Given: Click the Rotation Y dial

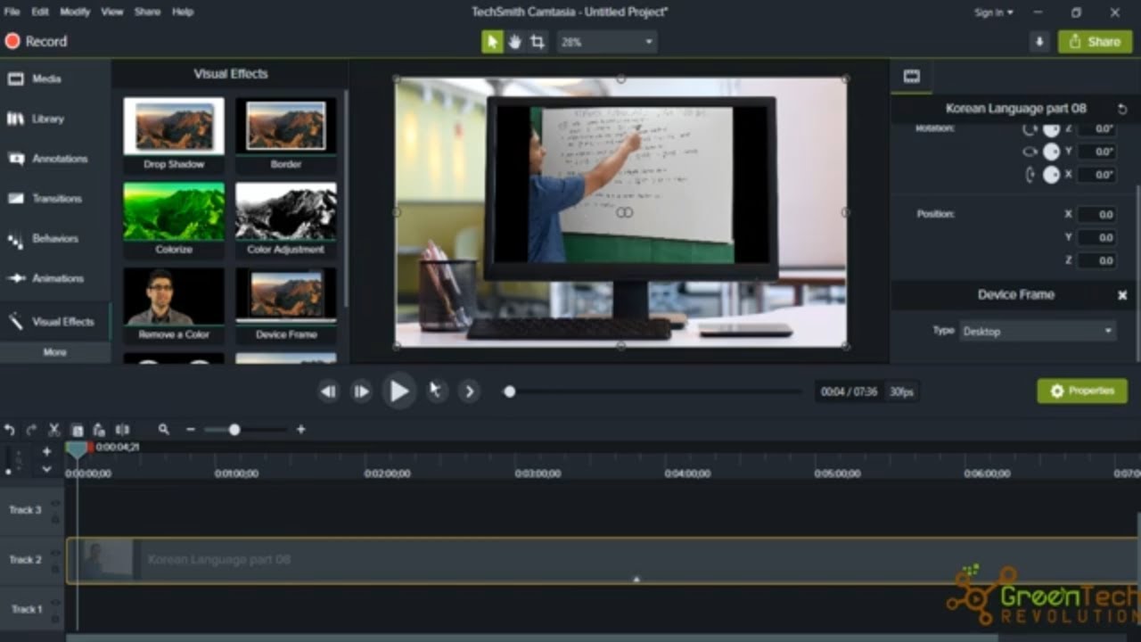Looking at the screenshot, I should (x=1052, y=152).
